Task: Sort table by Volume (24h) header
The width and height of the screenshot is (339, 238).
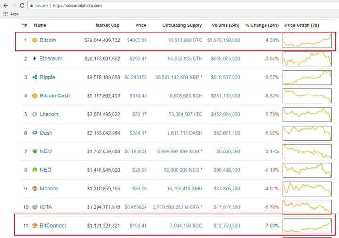Action: 226,25
